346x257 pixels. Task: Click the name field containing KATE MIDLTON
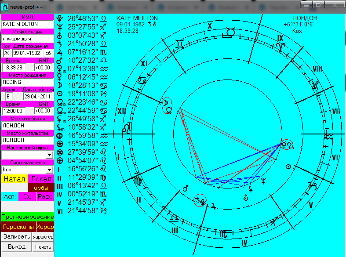tap(27, 24)
